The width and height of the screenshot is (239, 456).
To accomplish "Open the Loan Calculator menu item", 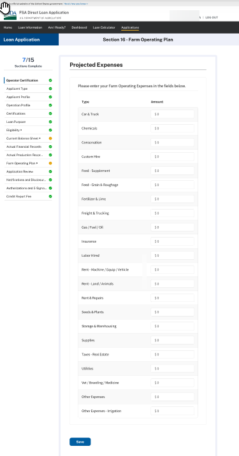I will click(x=104, y=27).
